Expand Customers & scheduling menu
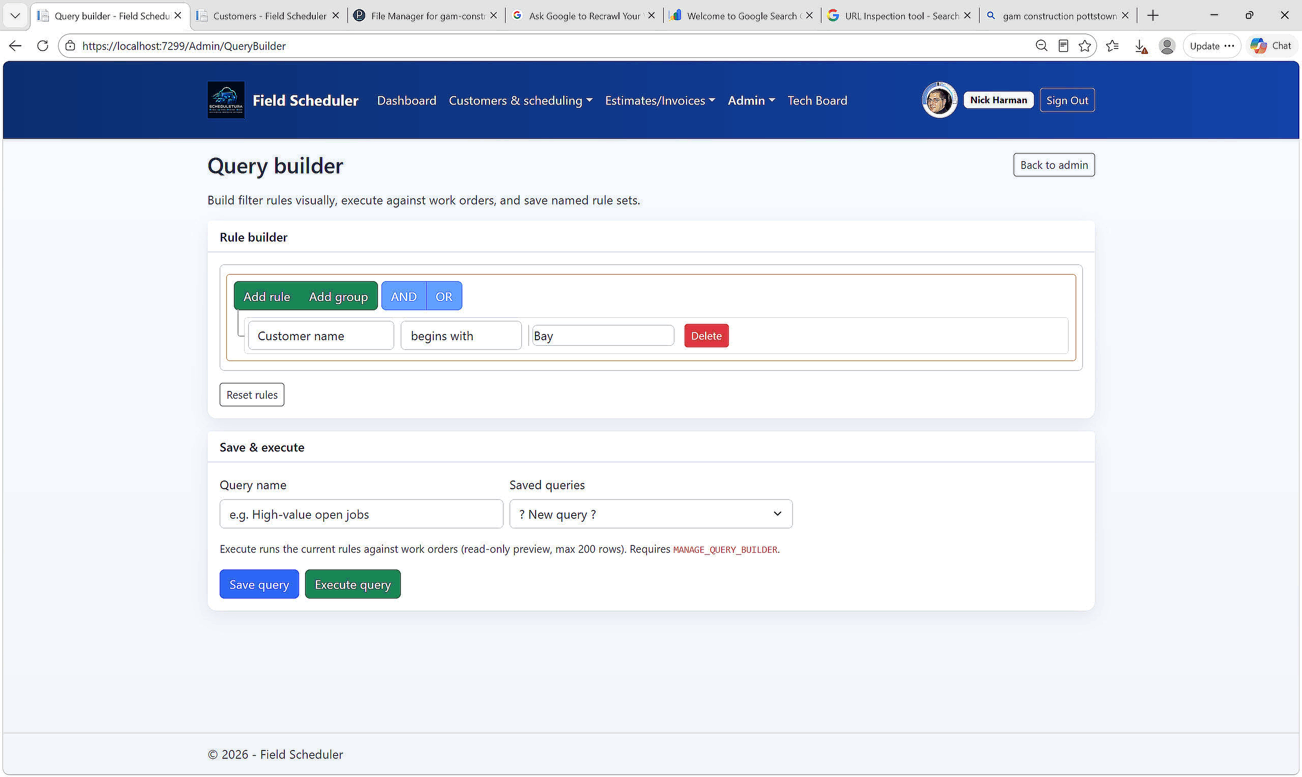The height and width of the screenshot is (777, 1302). pyautogui.click(x=520, y=100)
